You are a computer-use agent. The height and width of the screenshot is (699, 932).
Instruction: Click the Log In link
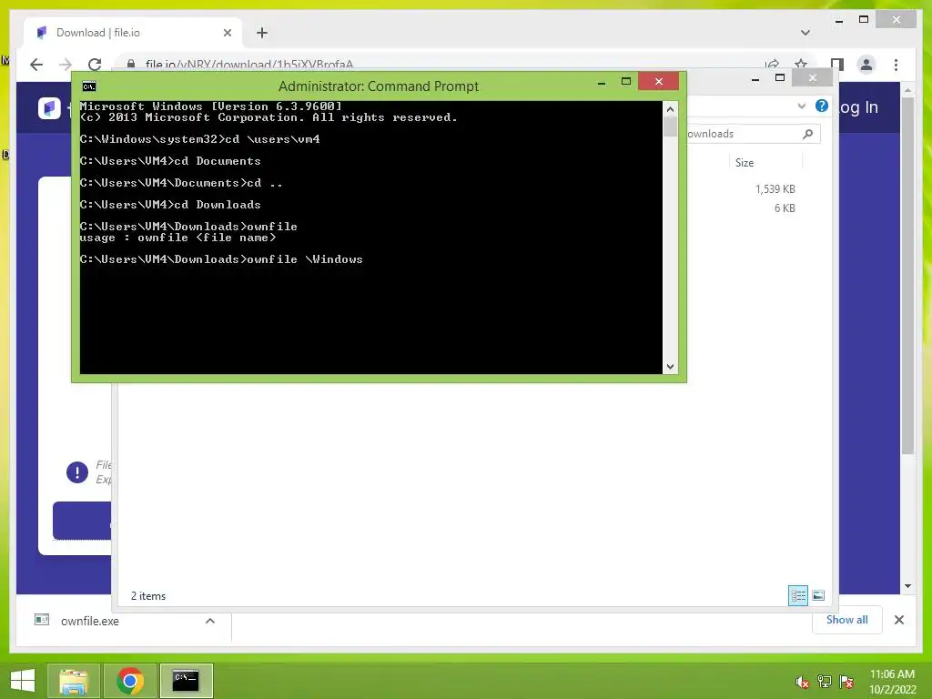click(x=858, y=107)
